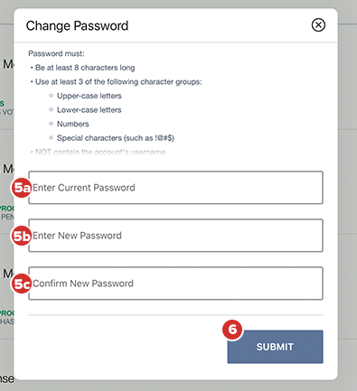Click the red 5a step marker
This screenshot has width=357, height=391.
click(x=22, y=188)
